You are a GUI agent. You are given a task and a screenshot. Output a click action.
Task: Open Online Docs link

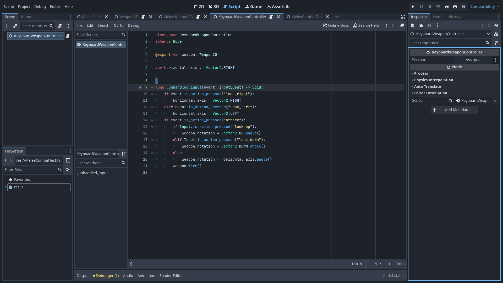tap(336, 25)
